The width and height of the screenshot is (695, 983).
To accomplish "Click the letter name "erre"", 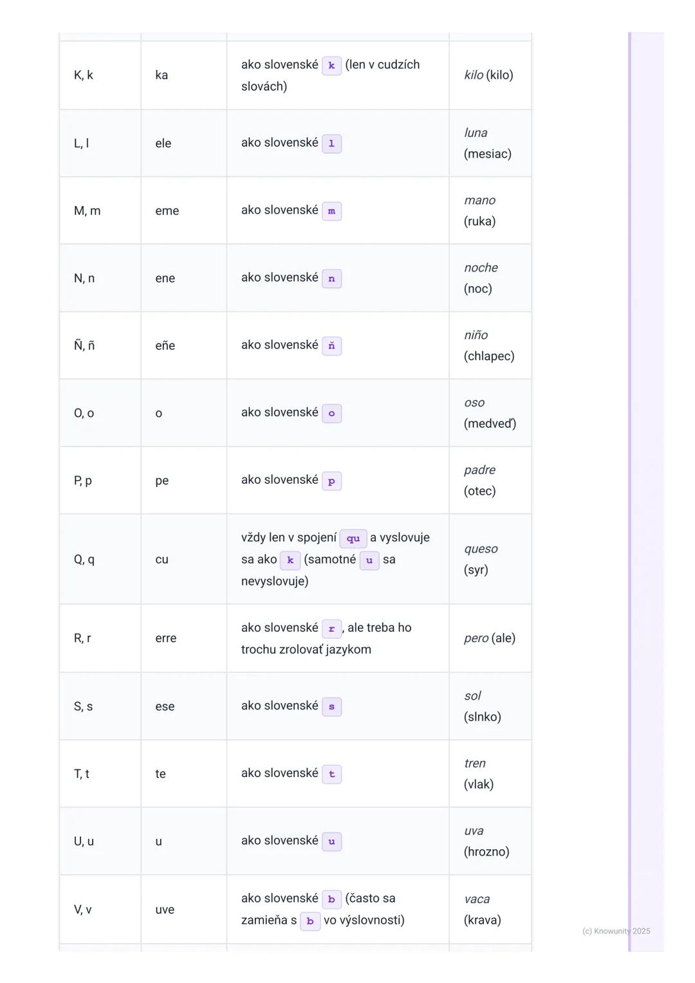I will pos(165,638).
